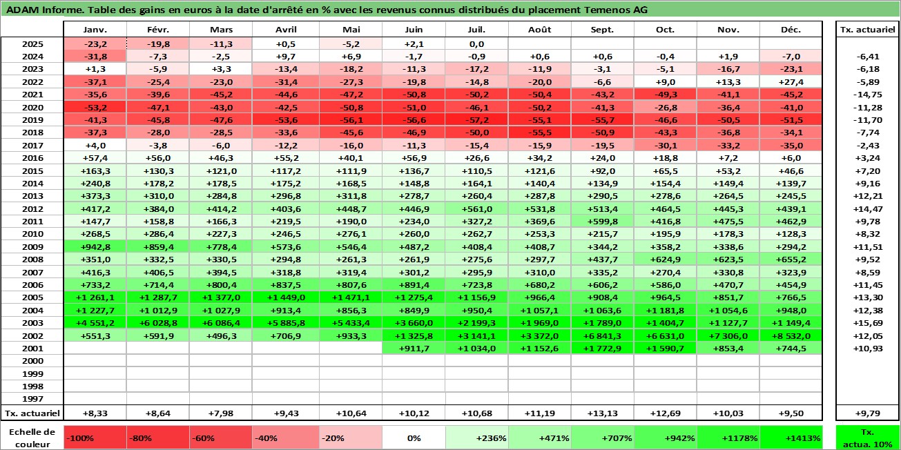Click the 'Tx. actuariel' header at top right
The height and width of the screenshot is (450, 901).
coord(867,30)
